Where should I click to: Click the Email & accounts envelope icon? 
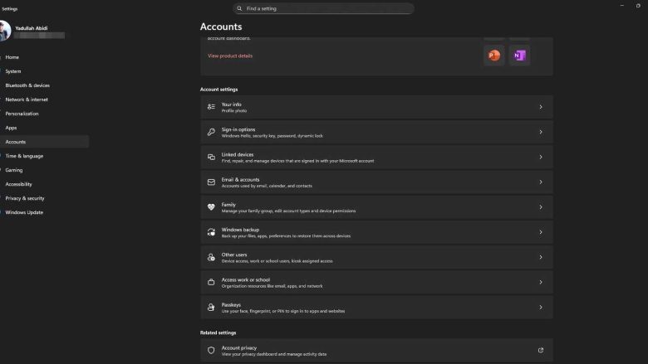(211, 182)
